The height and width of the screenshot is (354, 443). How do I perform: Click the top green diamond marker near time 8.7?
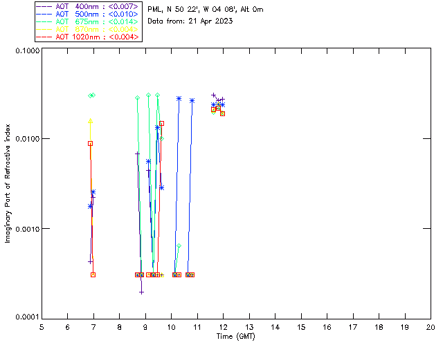coord(137,98)
